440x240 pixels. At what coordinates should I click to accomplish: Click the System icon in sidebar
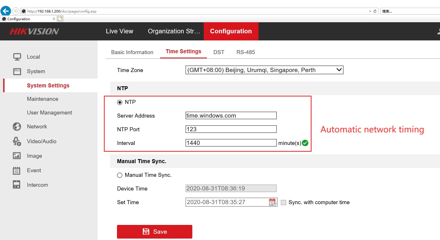point(17,71)
